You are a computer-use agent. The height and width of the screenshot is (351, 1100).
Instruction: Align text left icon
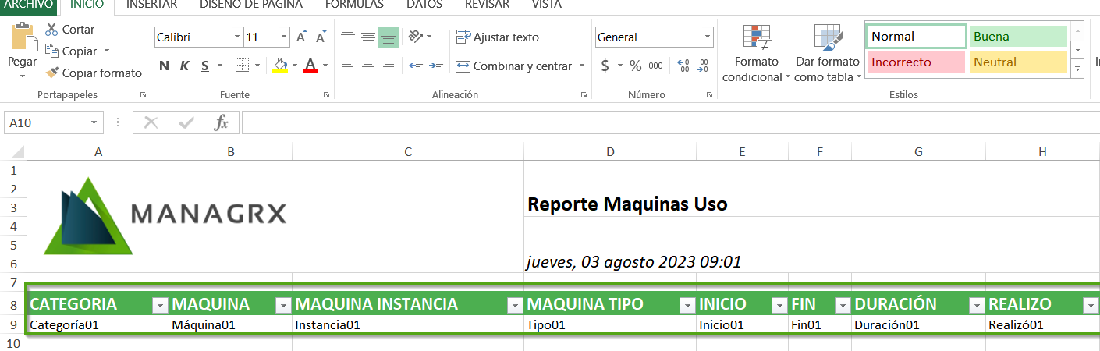coord(348,66)
